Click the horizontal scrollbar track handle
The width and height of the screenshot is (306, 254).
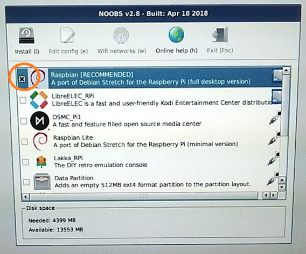point(144,196)
